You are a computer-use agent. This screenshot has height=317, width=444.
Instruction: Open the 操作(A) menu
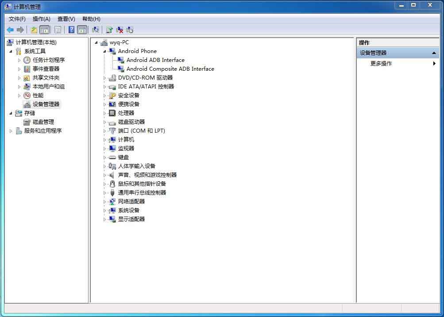41,19
